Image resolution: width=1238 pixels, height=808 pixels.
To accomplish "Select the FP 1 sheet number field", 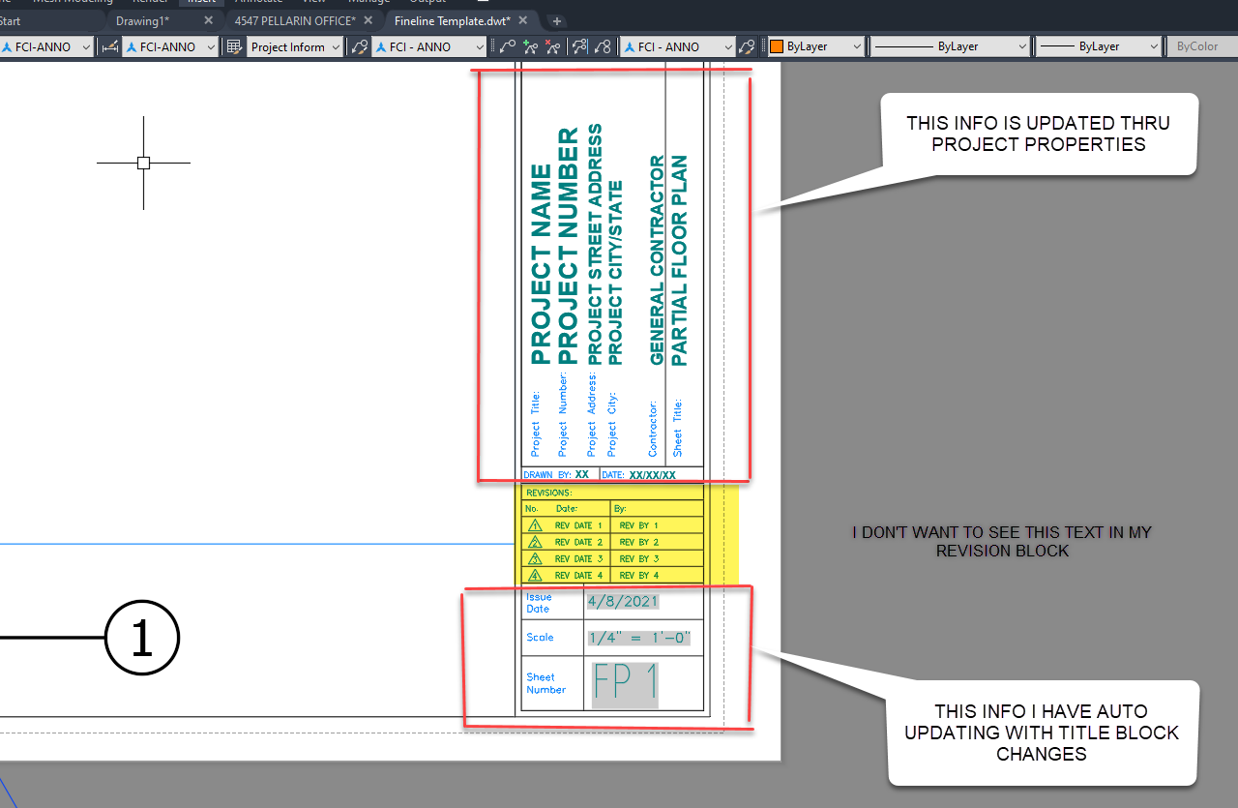I will (624, 683).
